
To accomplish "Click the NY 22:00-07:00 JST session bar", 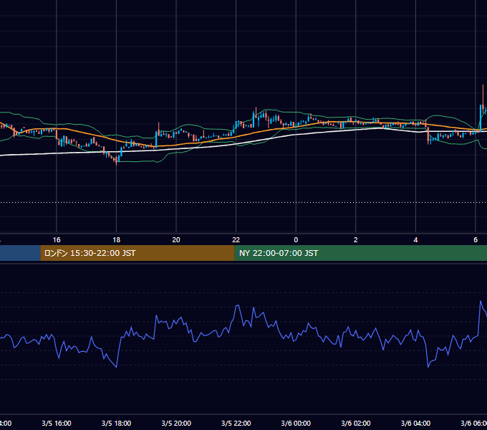I will 360,253.
